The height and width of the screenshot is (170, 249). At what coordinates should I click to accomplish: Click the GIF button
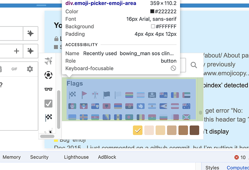coord(14,69)
